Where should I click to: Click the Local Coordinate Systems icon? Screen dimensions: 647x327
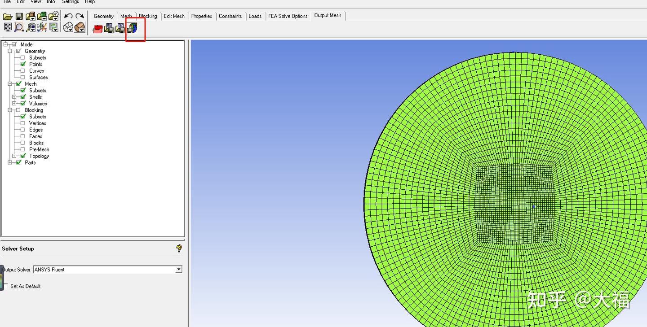click(42, 27)
